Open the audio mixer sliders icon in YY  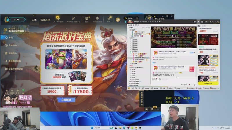139,88
